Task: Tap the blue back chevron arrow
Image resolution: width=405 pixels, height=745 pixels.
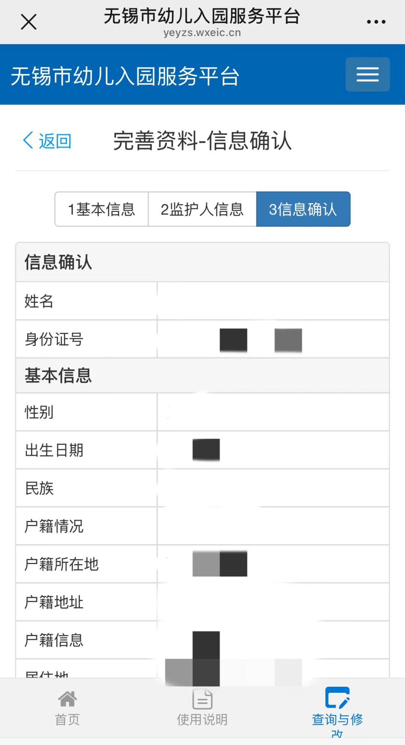Action: (28, 140)
